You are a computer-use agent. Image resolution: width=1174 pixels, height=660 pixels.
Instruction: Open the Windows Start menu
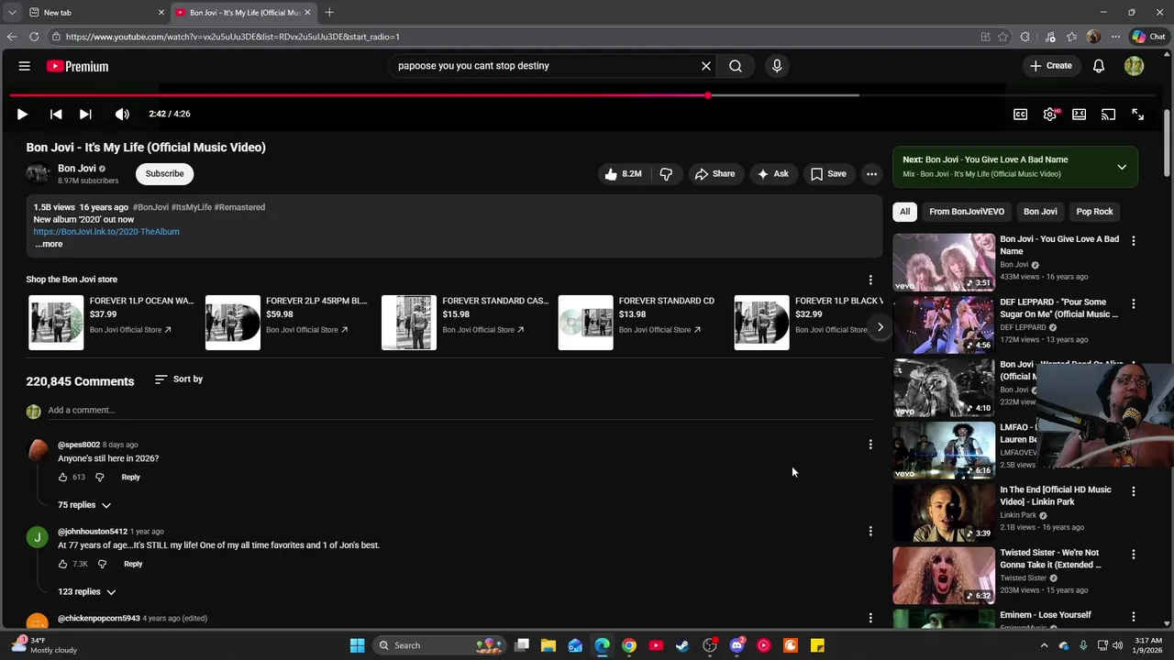pyautogui.click(x=357, y=645)
